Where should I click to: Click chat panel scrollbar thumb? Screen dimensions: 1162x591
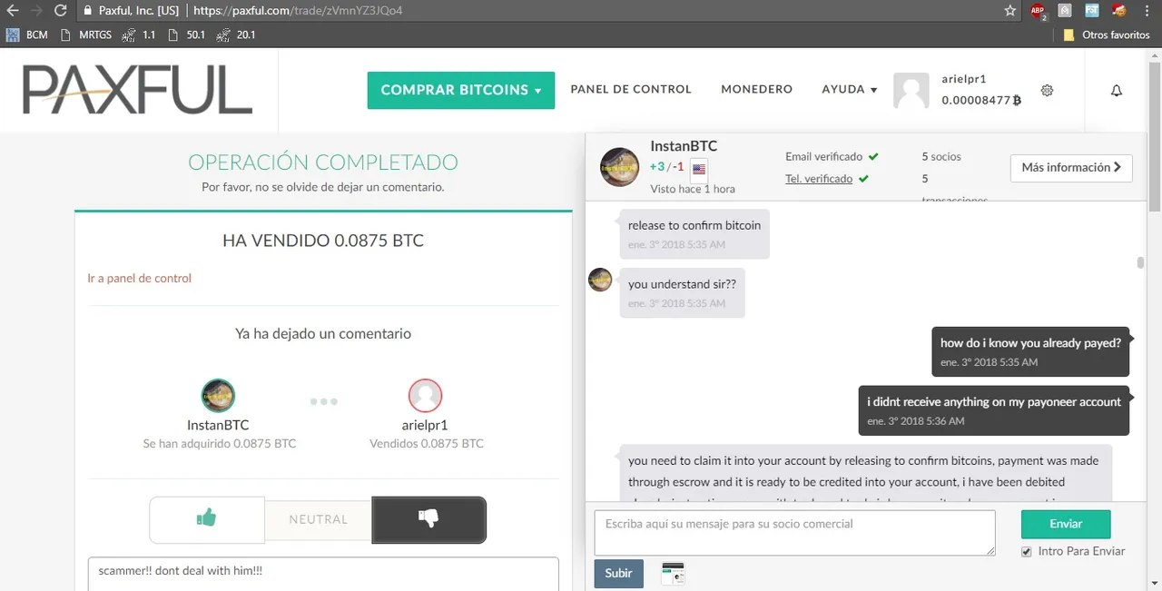click(x=1140, y=263)
